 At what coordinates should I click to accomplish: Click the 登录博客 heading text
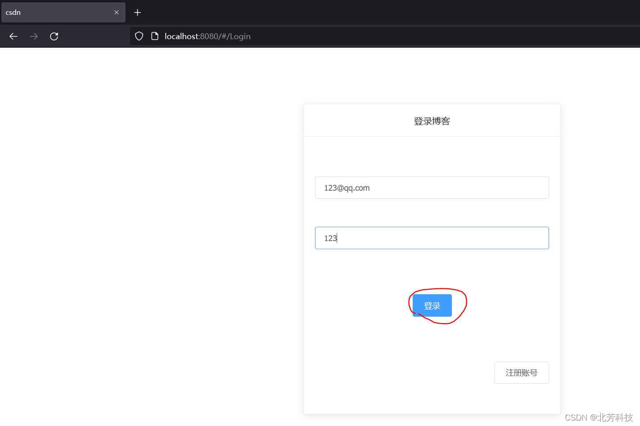click(432, 121)
